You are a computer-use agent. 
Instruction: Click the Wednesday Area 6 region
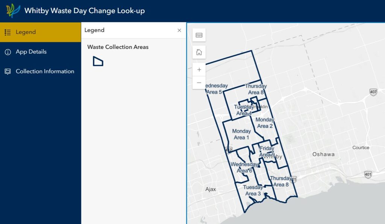(244, 168)
